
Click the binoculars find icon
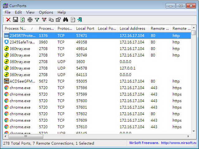(x=65, y=20)
